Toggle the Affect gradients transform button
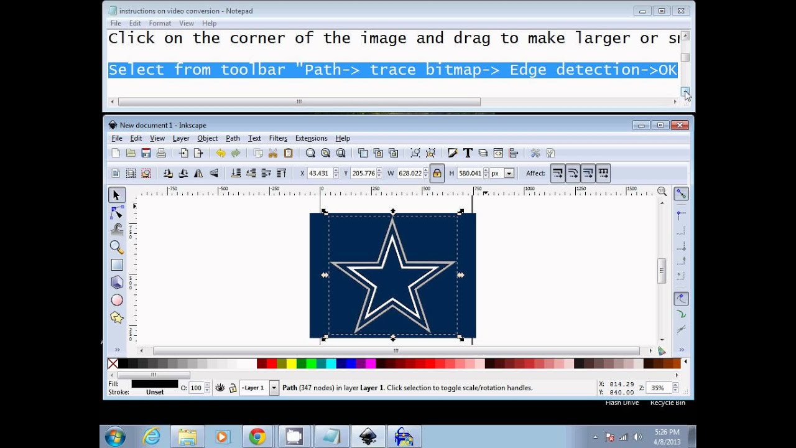This screenshot has height=448, width=796. click(x=588, y=174)
